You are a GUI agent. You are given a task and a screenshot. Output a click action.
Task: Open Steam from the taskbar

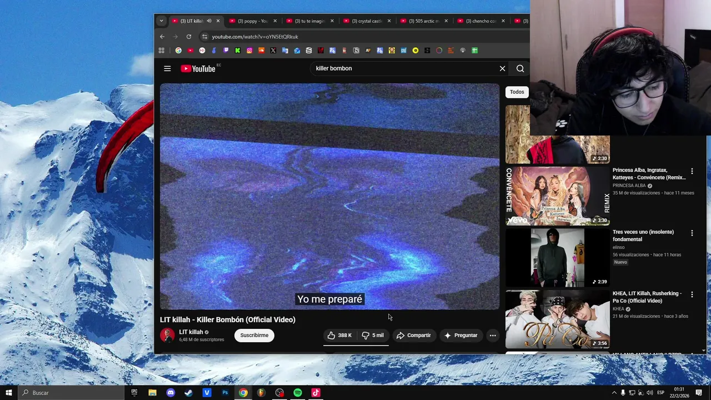click(188, 393)
